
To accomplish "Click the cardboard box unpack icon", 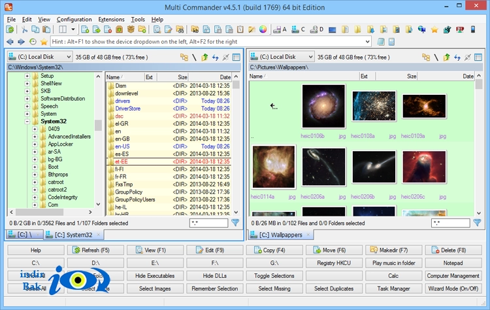I will coord(131,29).
